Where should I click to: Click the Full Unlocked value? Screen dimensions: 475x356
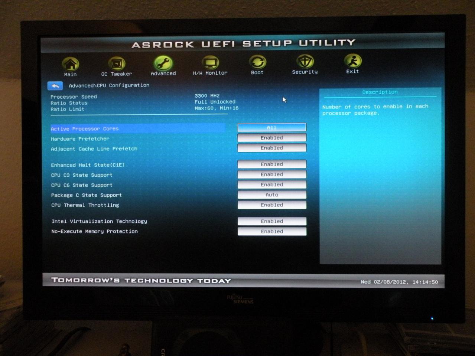tap(215, 102)
